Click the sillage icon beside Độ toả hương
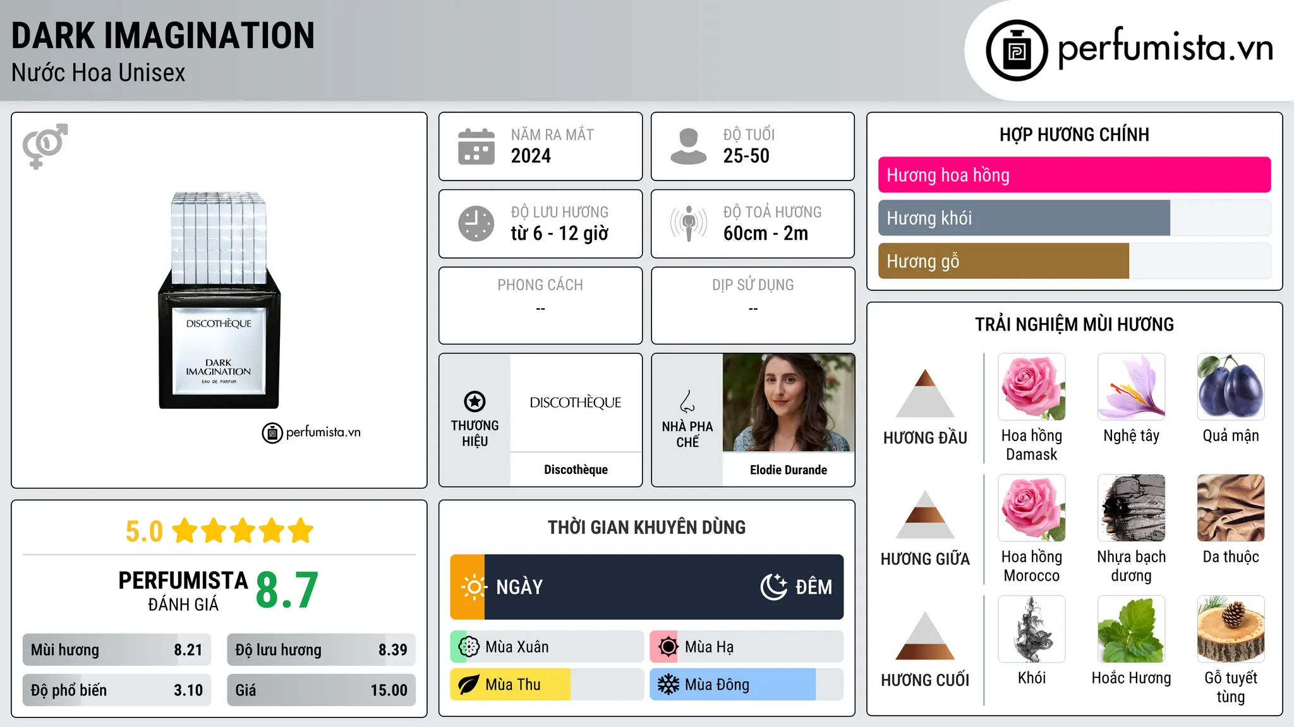The width and height of the screenshot is (1294, 727). click(x=689, y=223)
